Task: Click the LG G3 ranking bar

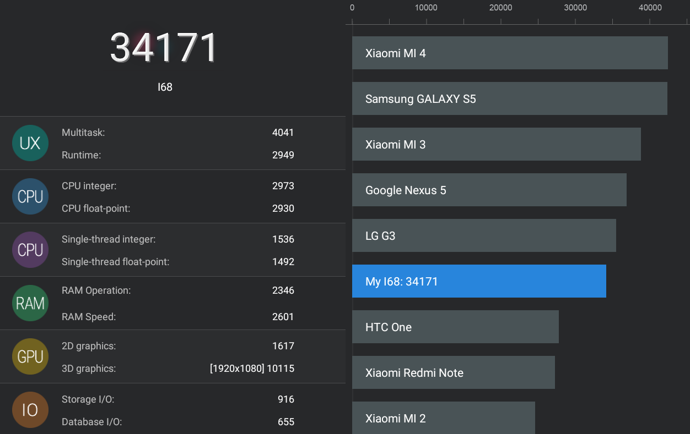Action: pos(484,235)
